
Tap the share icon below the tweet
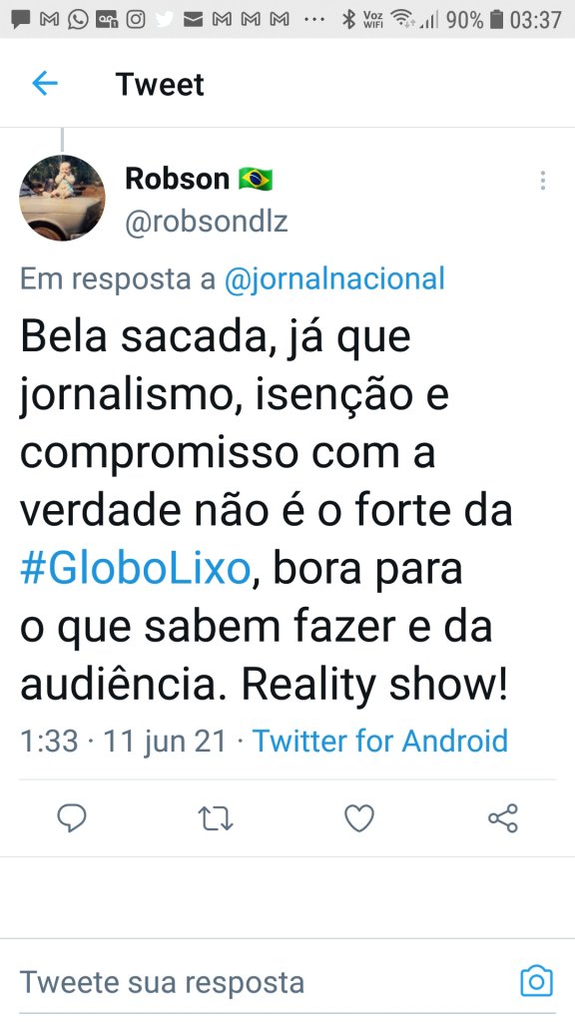click(x=503, y=818)
